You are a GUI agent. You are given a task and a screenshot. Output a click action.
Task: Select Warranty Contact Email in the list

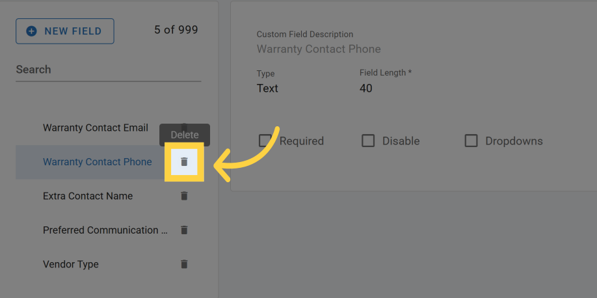click(x=96, y=128)
